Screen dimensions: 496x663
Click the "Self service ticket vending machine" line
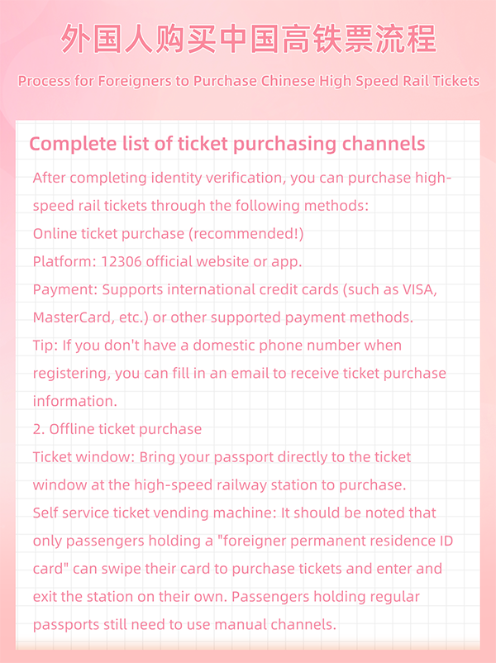pos(235,513)
